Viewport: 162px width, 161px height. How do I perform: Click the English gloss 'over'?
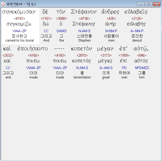(125, 77)
